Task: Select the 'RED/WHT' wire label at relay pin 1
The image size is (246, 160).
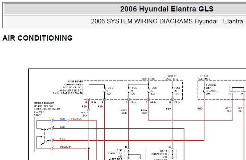Action: (66, 147)
